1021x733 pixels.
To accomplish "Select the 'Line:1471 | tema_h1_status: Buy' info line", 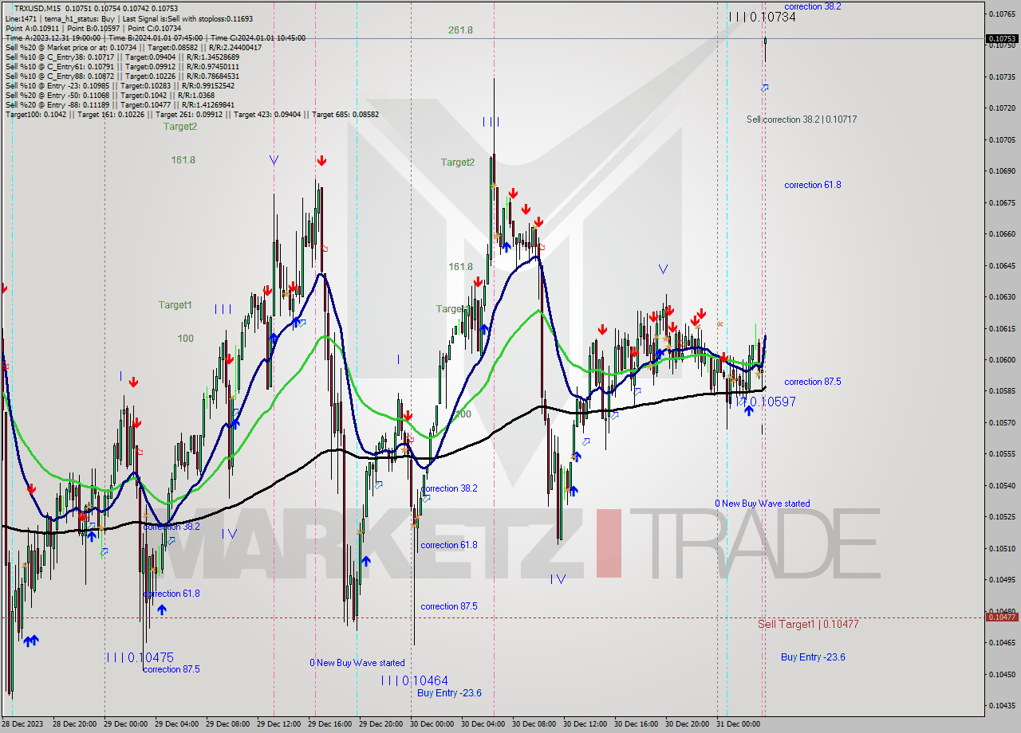I will [x=130, y=18].
